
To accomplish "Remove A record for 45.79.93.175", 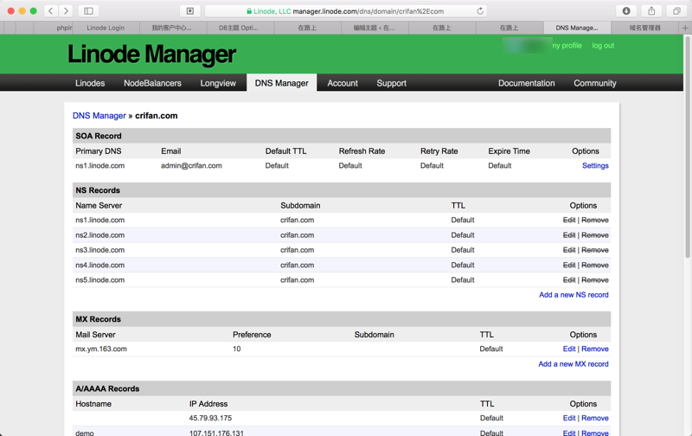I will pyautogui.click(x=595, y=418).
